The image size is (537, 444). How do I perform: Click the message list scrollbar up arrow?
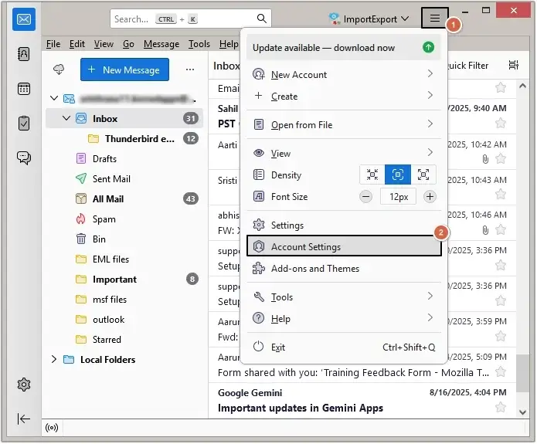click(x=522, y=86)
